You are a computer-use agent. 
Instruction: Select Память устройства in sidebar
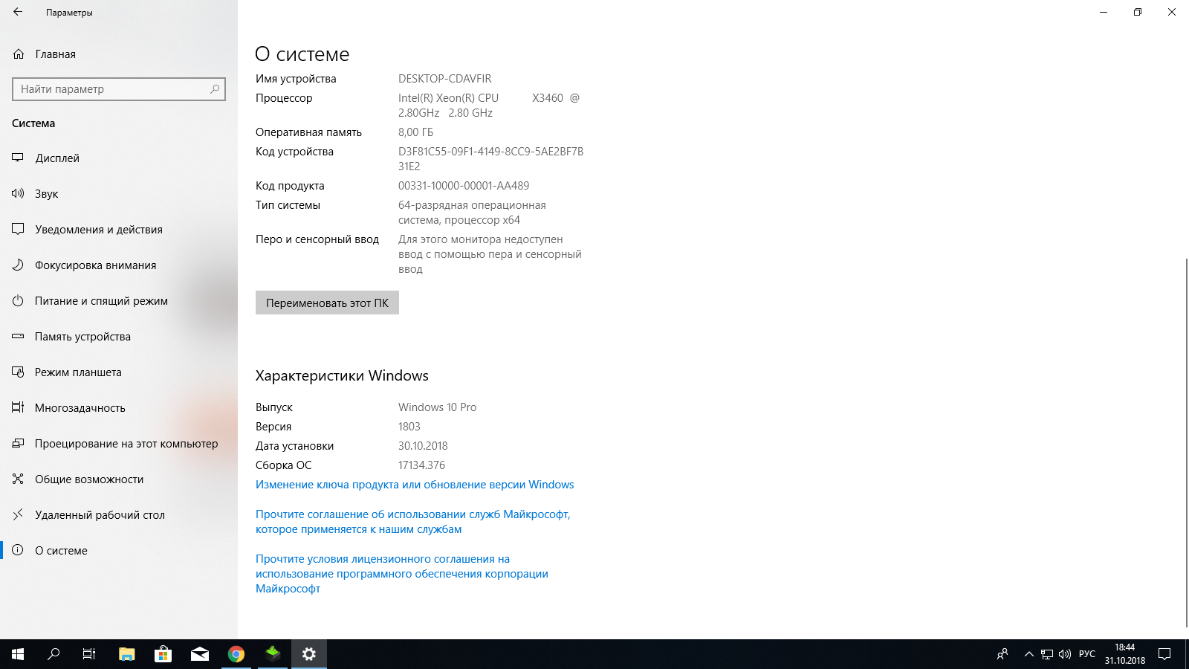pyautogui.click(x=82, y=337)
